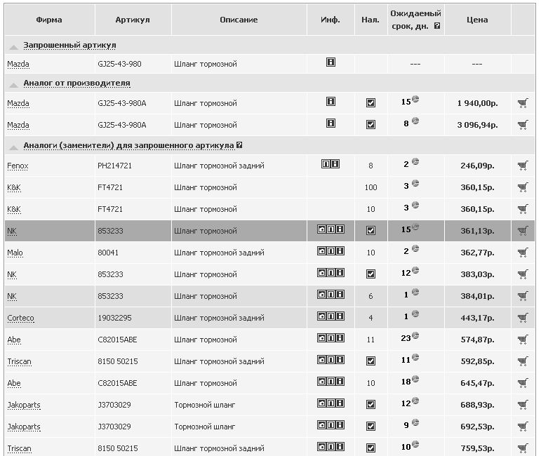Open info icon for Mazda 1 940,00р. row
The height and width of the screenshot is (456, 541).
pyautogui.click(x=330, y=102)
